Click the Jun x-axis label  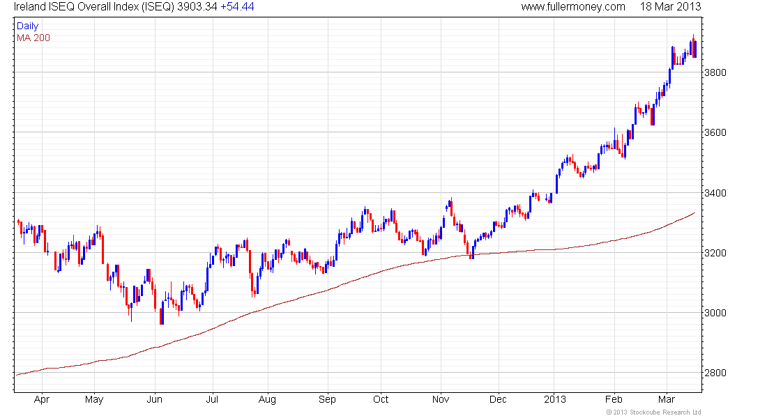155,399
